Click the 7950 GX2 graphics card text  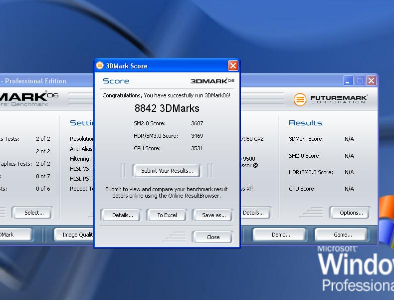252,139
